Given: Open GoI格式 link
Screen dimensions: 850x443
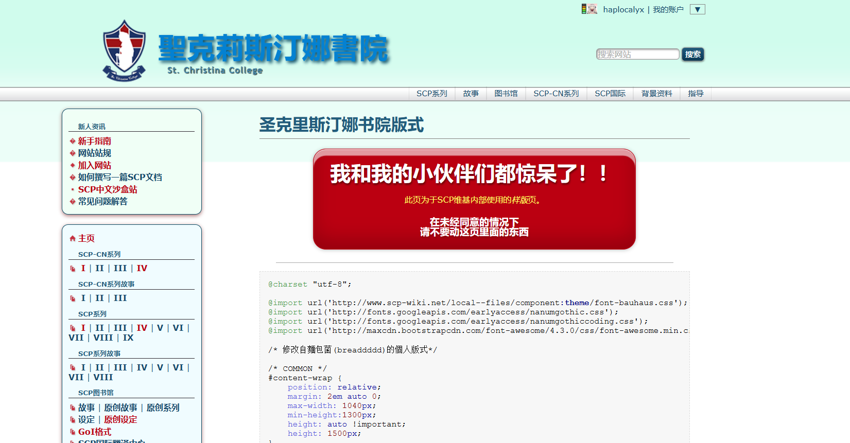Looking at the screenshot, I should (95, 432).
